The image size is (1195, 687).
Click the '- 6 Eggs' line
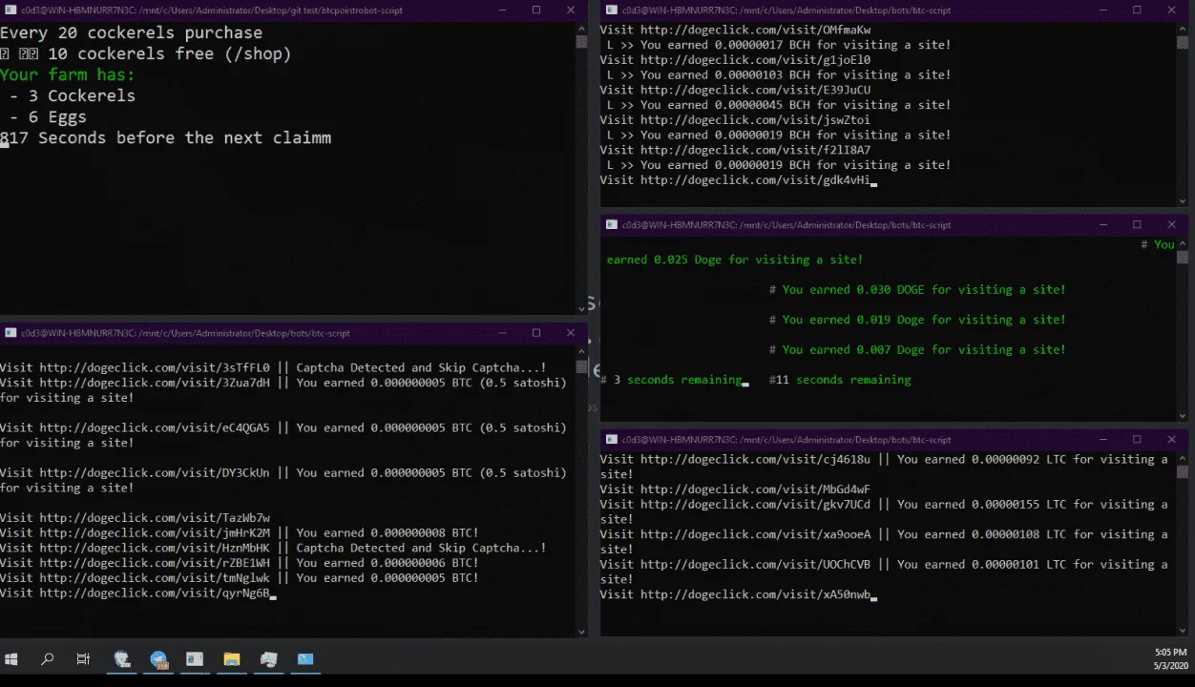point(49,116)
